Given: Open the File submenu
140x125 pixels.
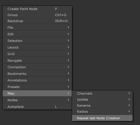Looking at the screenshot, I should pos(37,28).
